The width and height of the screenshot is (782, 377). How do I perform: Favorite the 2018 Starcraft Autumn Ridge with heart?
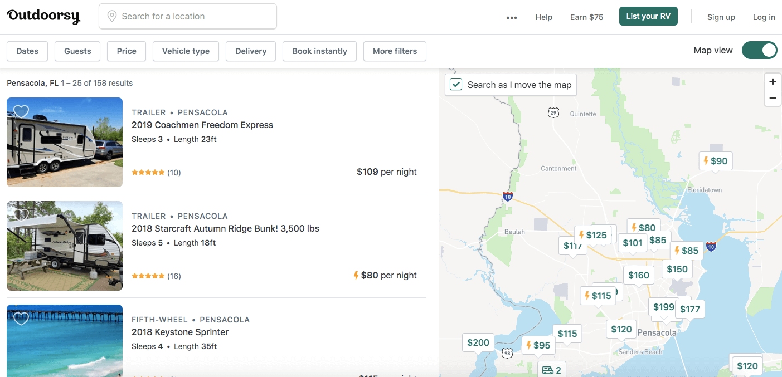point(21,215)
